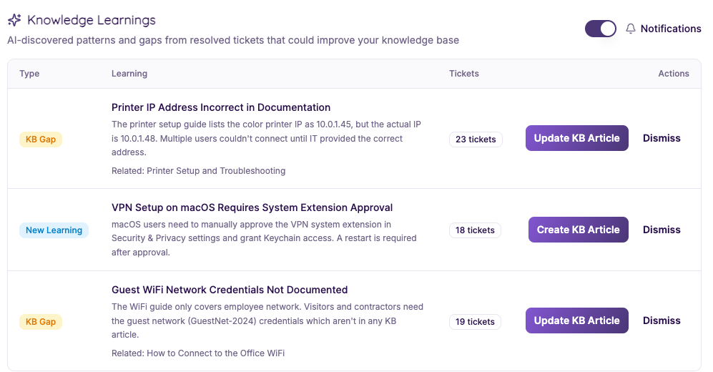Click the New Learning tag
Viewport: 713px width, 372px height.
(x=54, y=230)
